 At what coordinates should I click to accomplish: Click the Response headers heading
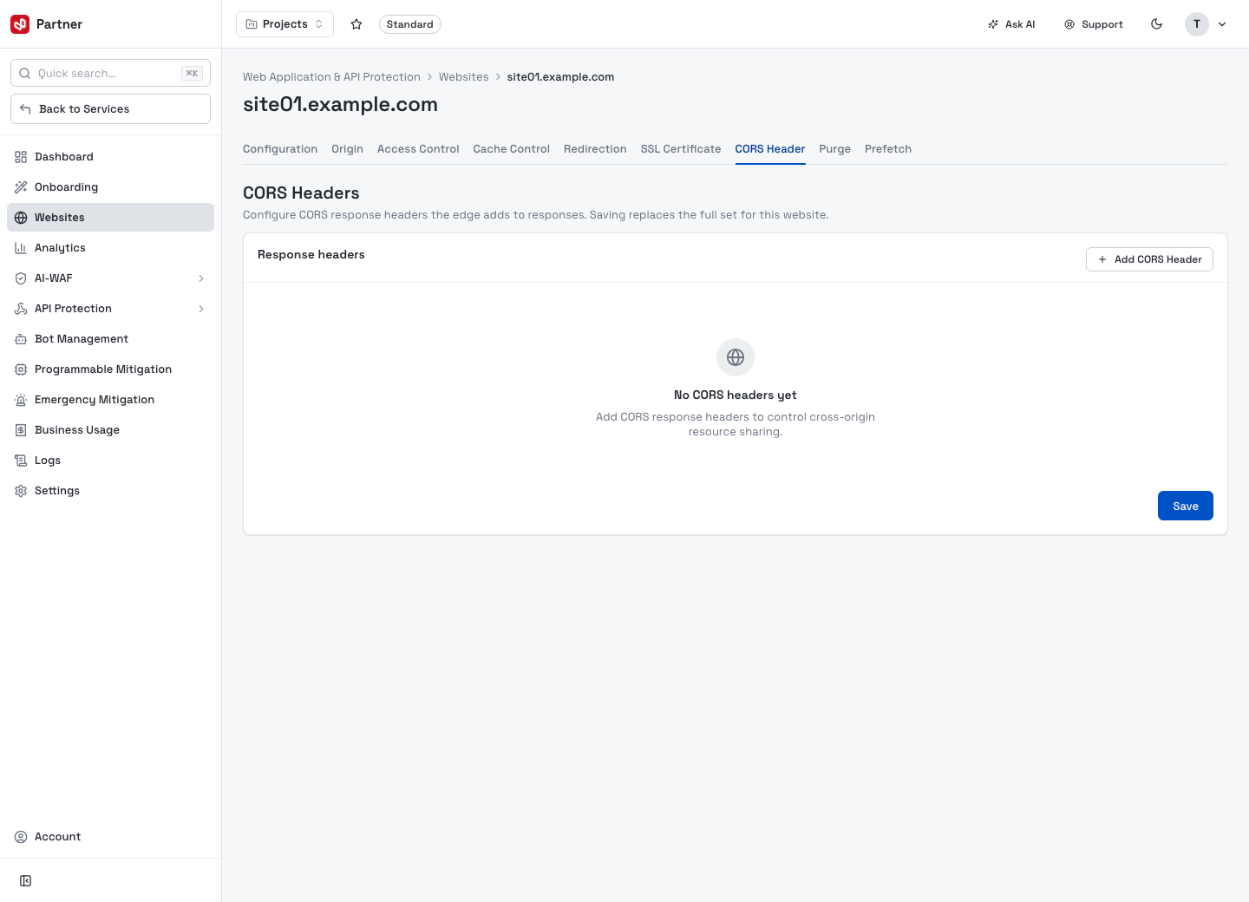click(x=311, y=255)
